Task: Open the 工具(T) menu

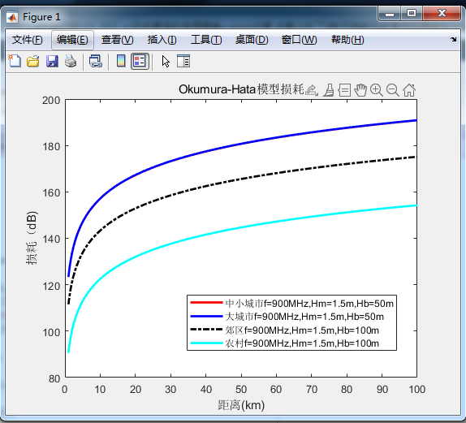Action: click(206, 40)
